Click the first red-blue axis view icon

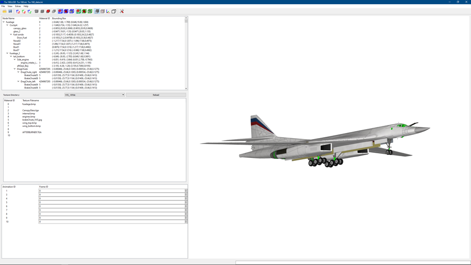point(18,11)
